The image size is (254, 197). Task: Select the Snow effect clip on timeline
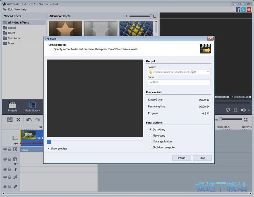click(x=32, y=150)
